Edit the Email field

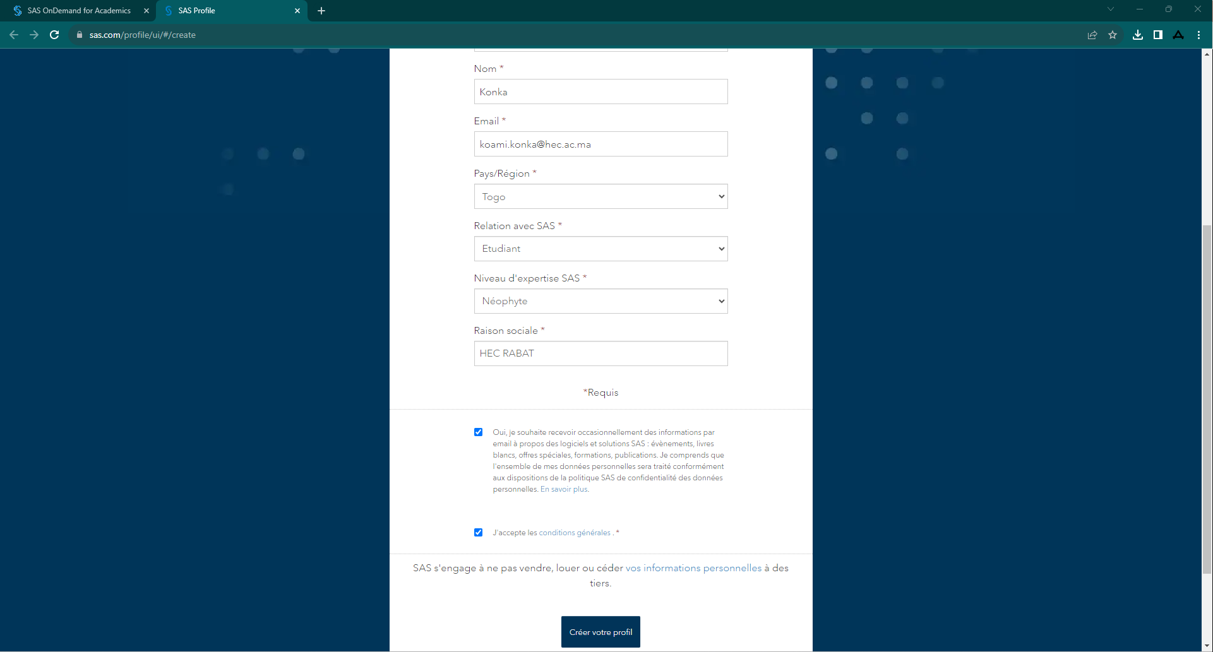(601, 144)
